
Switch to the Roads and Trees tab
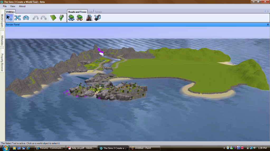click(77, 12)
